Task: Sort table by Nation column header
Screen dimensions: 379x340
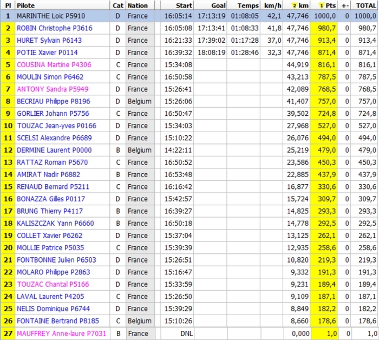Action: (x=138, y=5)
